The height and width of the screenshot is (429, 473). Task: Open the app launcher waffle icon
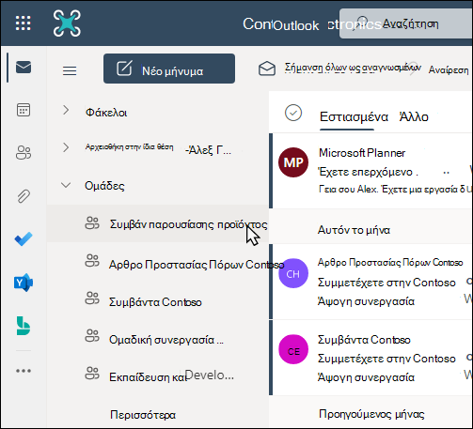tap(24, 23)
